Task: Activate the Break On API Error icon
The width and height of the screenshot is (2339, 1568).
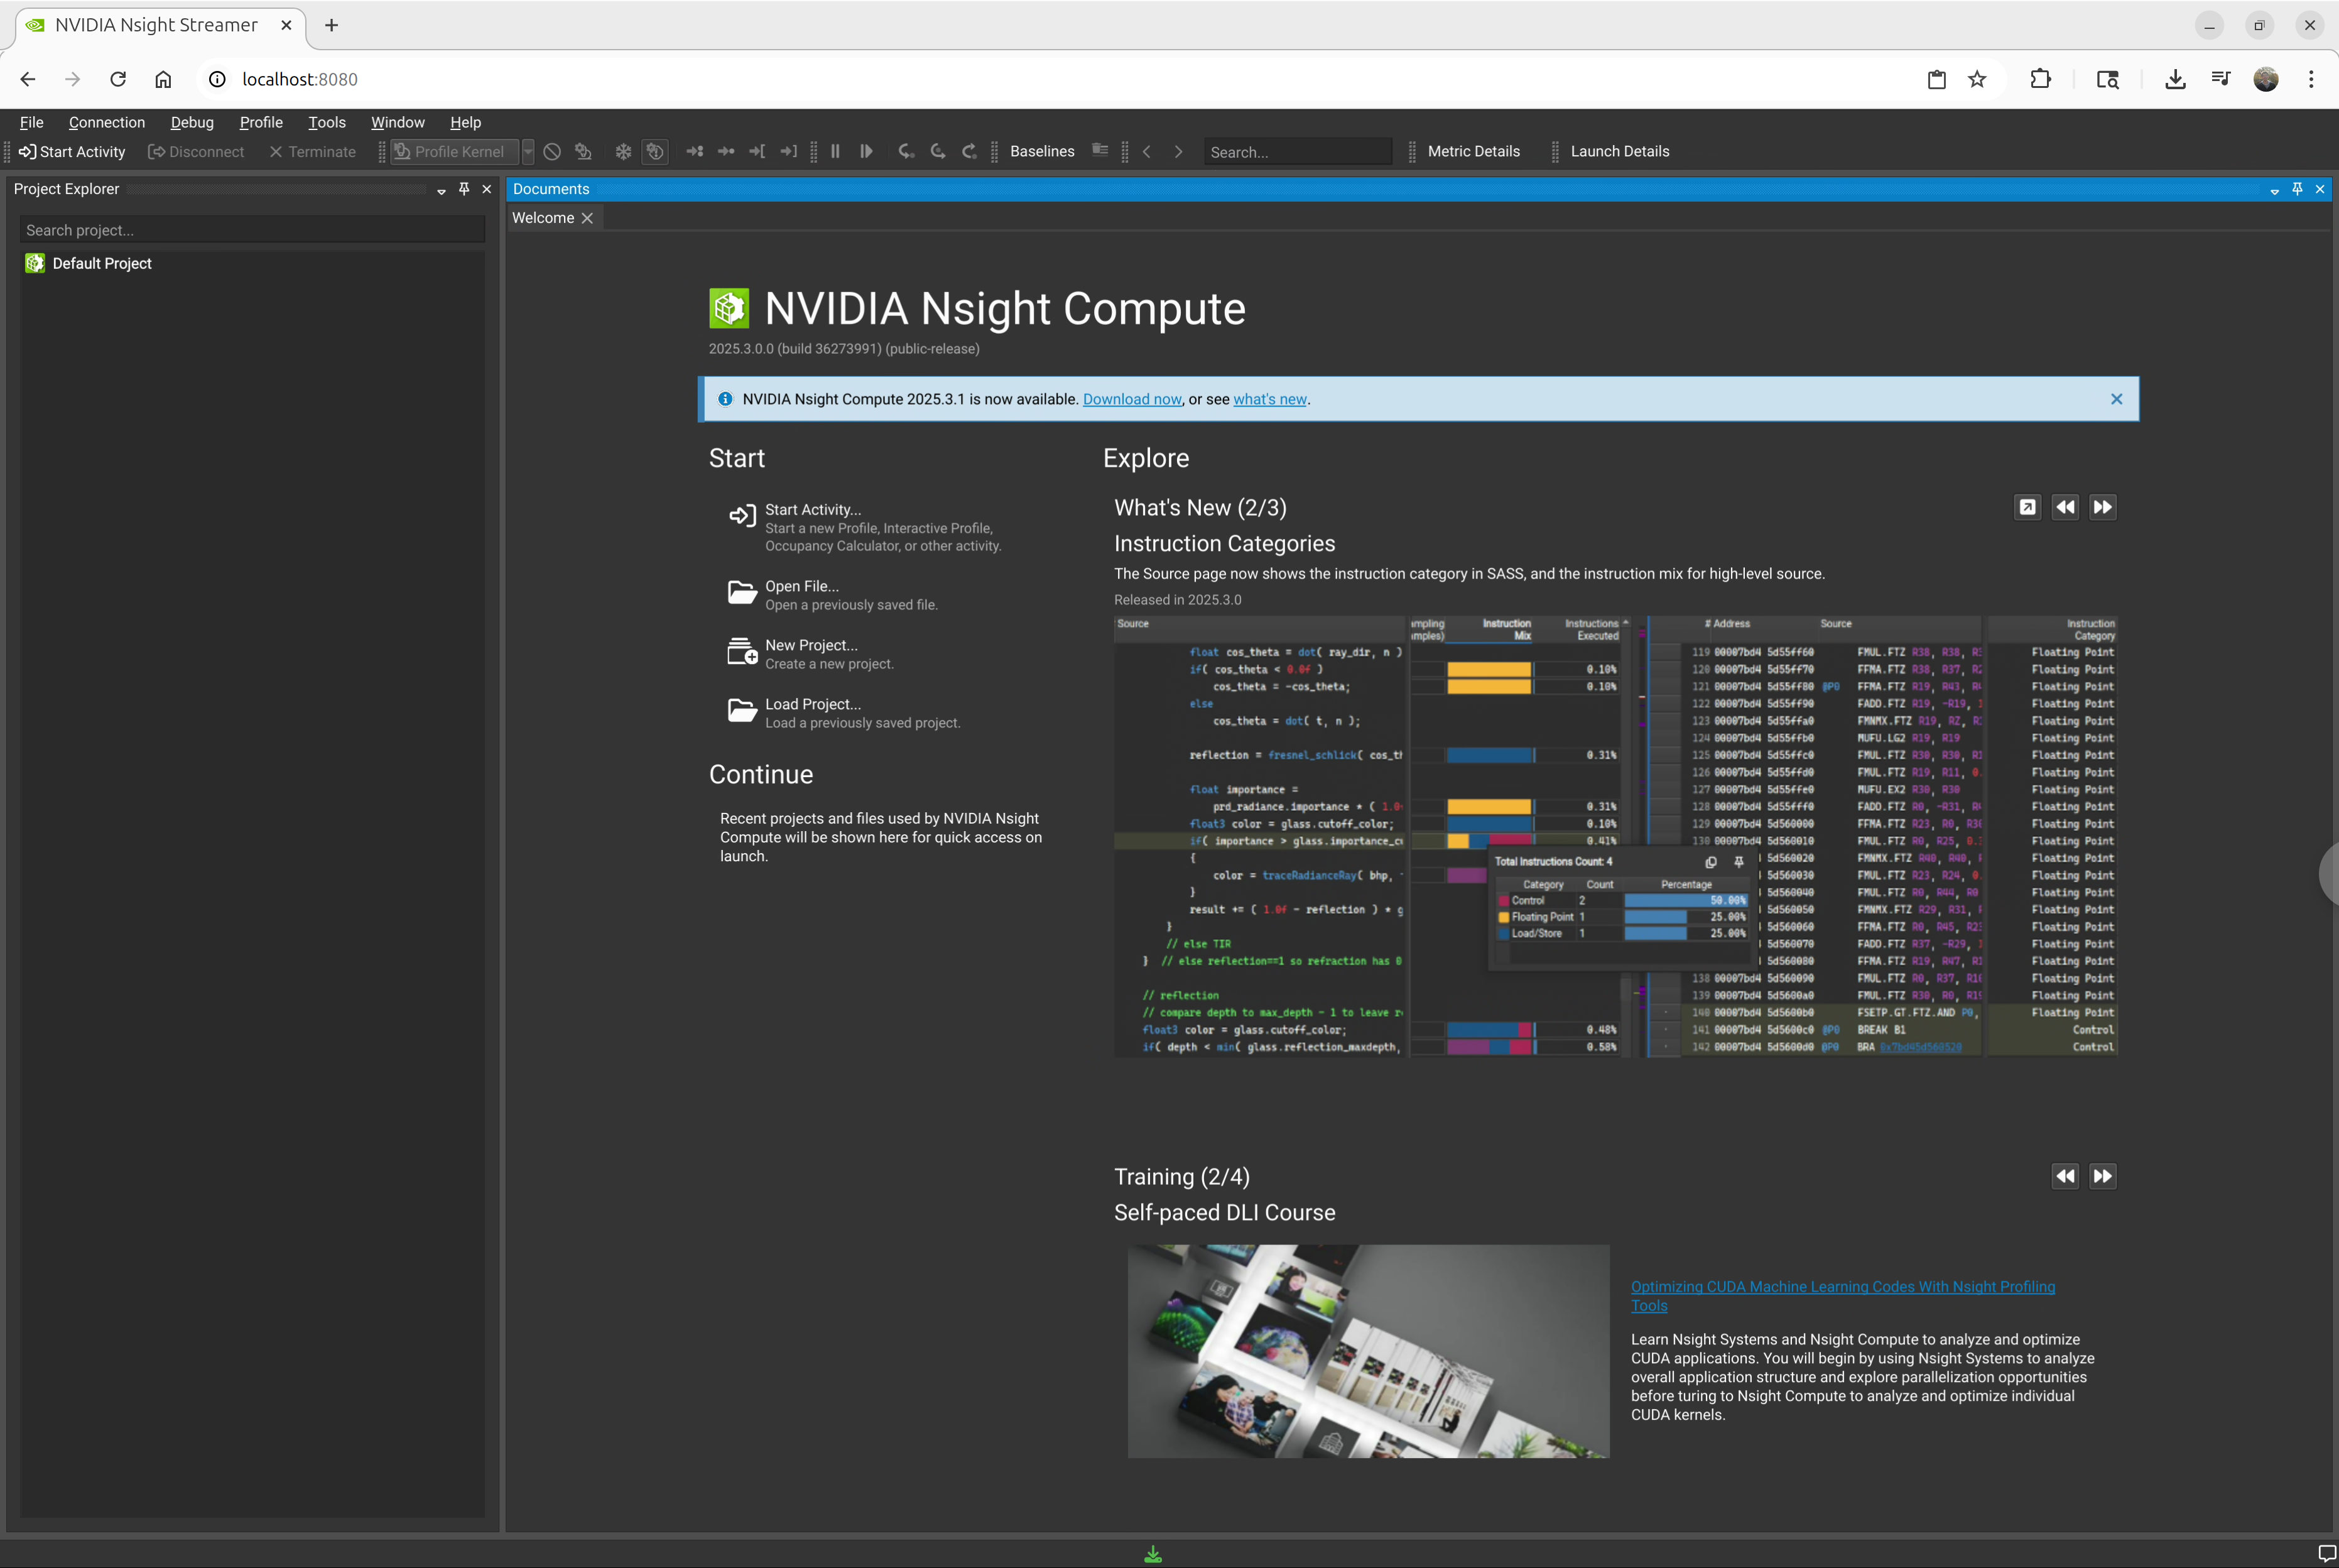Action: tap(654, 151)
